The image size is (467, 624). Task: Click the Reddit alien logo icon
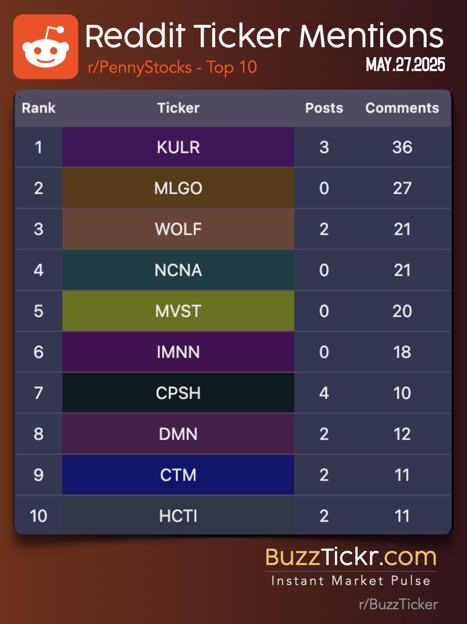(x=45, y=47)
